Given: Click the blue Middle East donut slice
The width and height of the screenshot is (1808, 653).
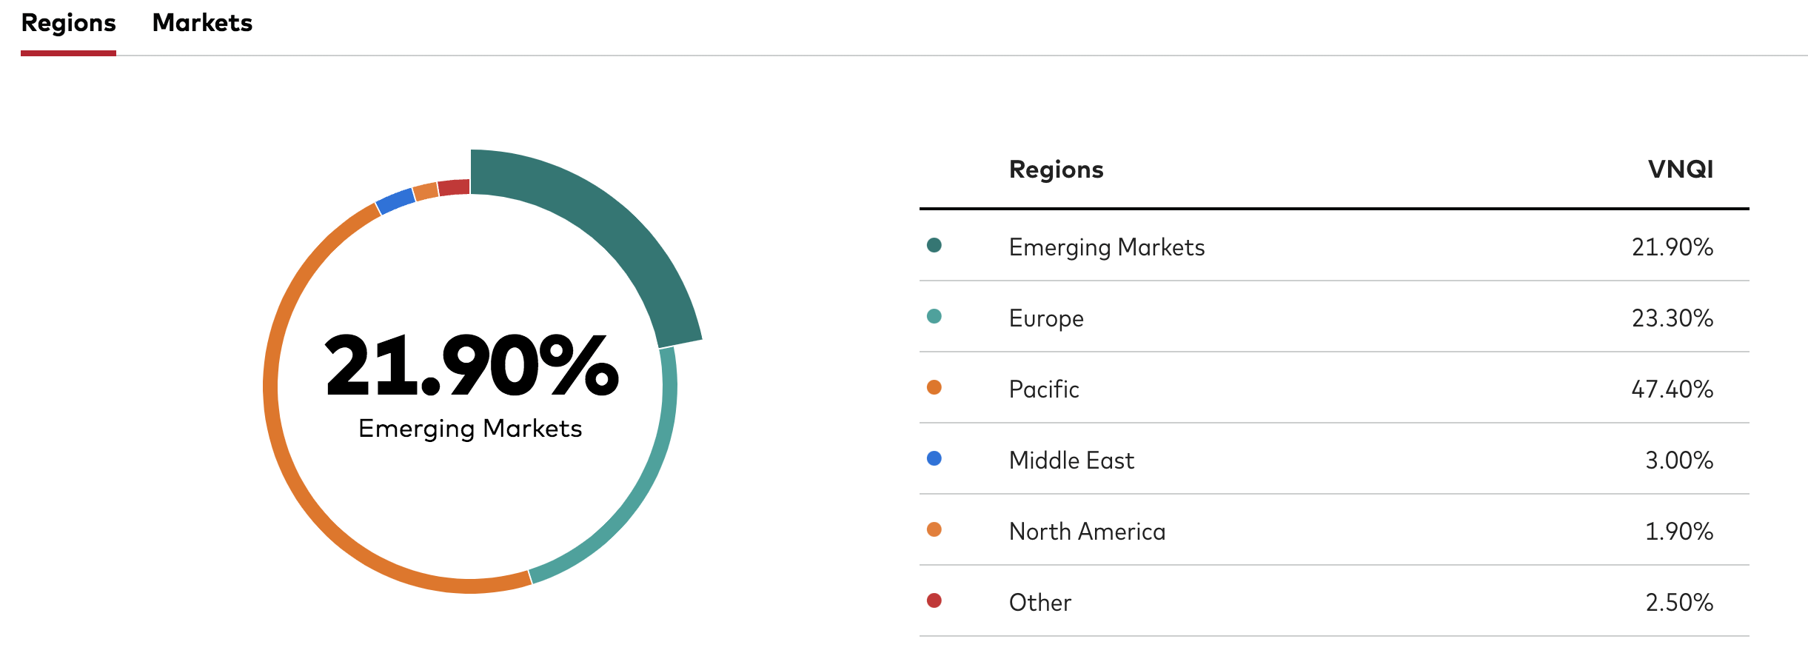Looking at the screenshot, I should 395,201.
